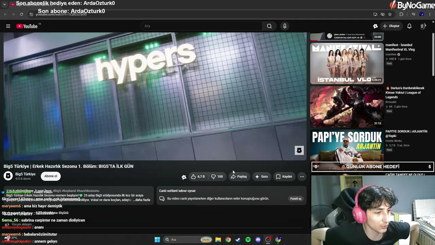435x245 pixels.
Task: Click the "#hazırlıksezonu" hashtag
Action: point(88,191)
